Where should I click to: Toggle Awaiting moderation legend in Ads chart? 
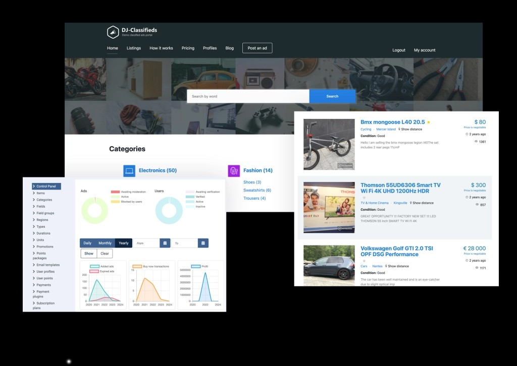coord(115,192)
